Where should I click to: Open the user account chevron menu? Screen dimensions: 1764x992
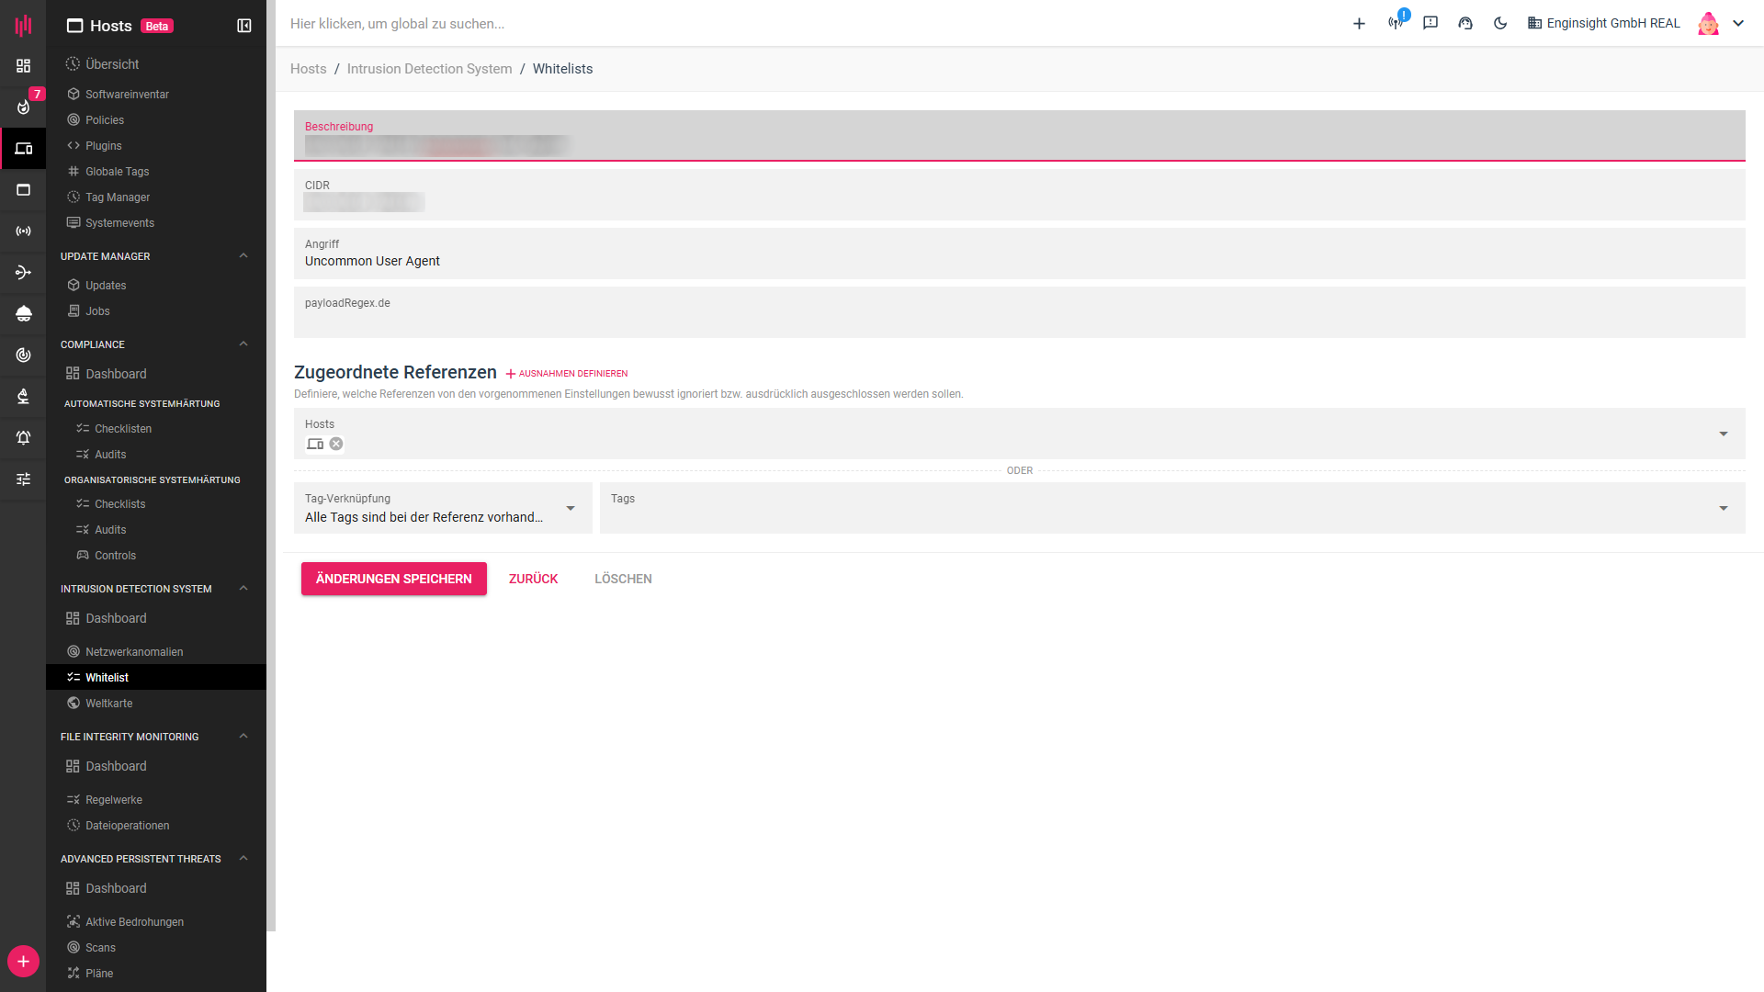click(1738, 24)
